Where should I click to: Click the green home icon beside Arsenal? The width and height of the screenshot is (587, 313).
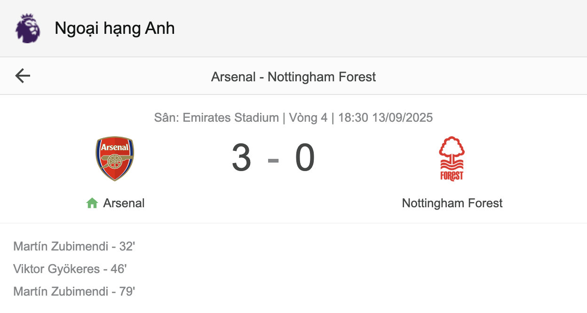pos(92,203)
